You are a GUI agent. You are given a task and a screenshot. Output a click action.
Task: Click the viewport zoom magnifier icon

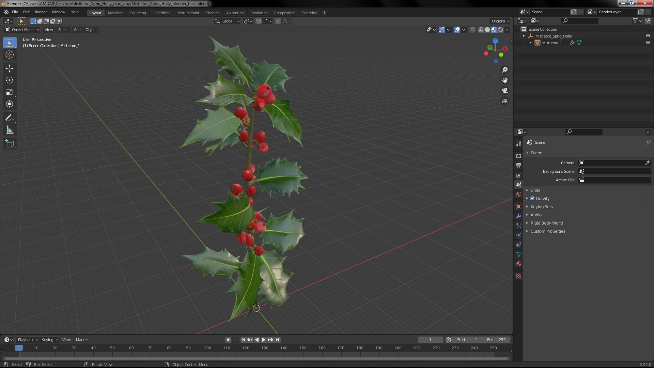click(505, 70)
